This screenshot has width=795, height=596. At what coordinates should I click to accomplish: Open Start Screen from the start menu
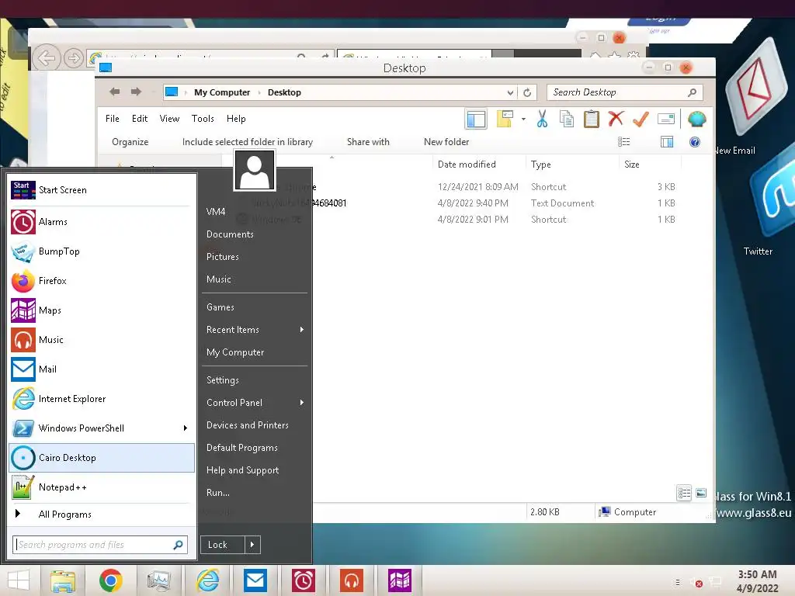click(x=102, y=190)
